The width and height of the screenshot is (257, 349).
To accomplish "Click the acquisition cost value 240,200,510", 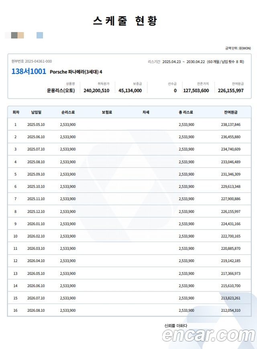I will (96, 91).
